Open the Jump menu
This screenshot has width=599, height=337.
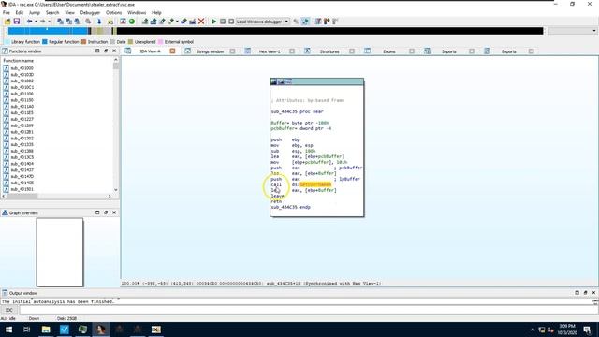(35, 12)
